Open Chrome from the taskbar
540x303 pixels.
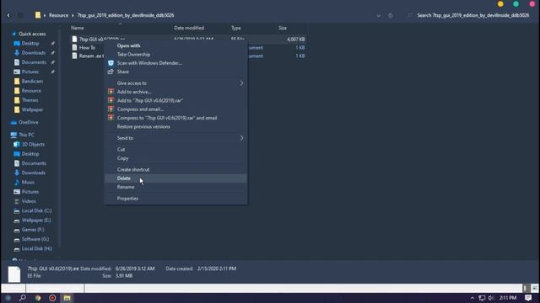tap(37, 298)
